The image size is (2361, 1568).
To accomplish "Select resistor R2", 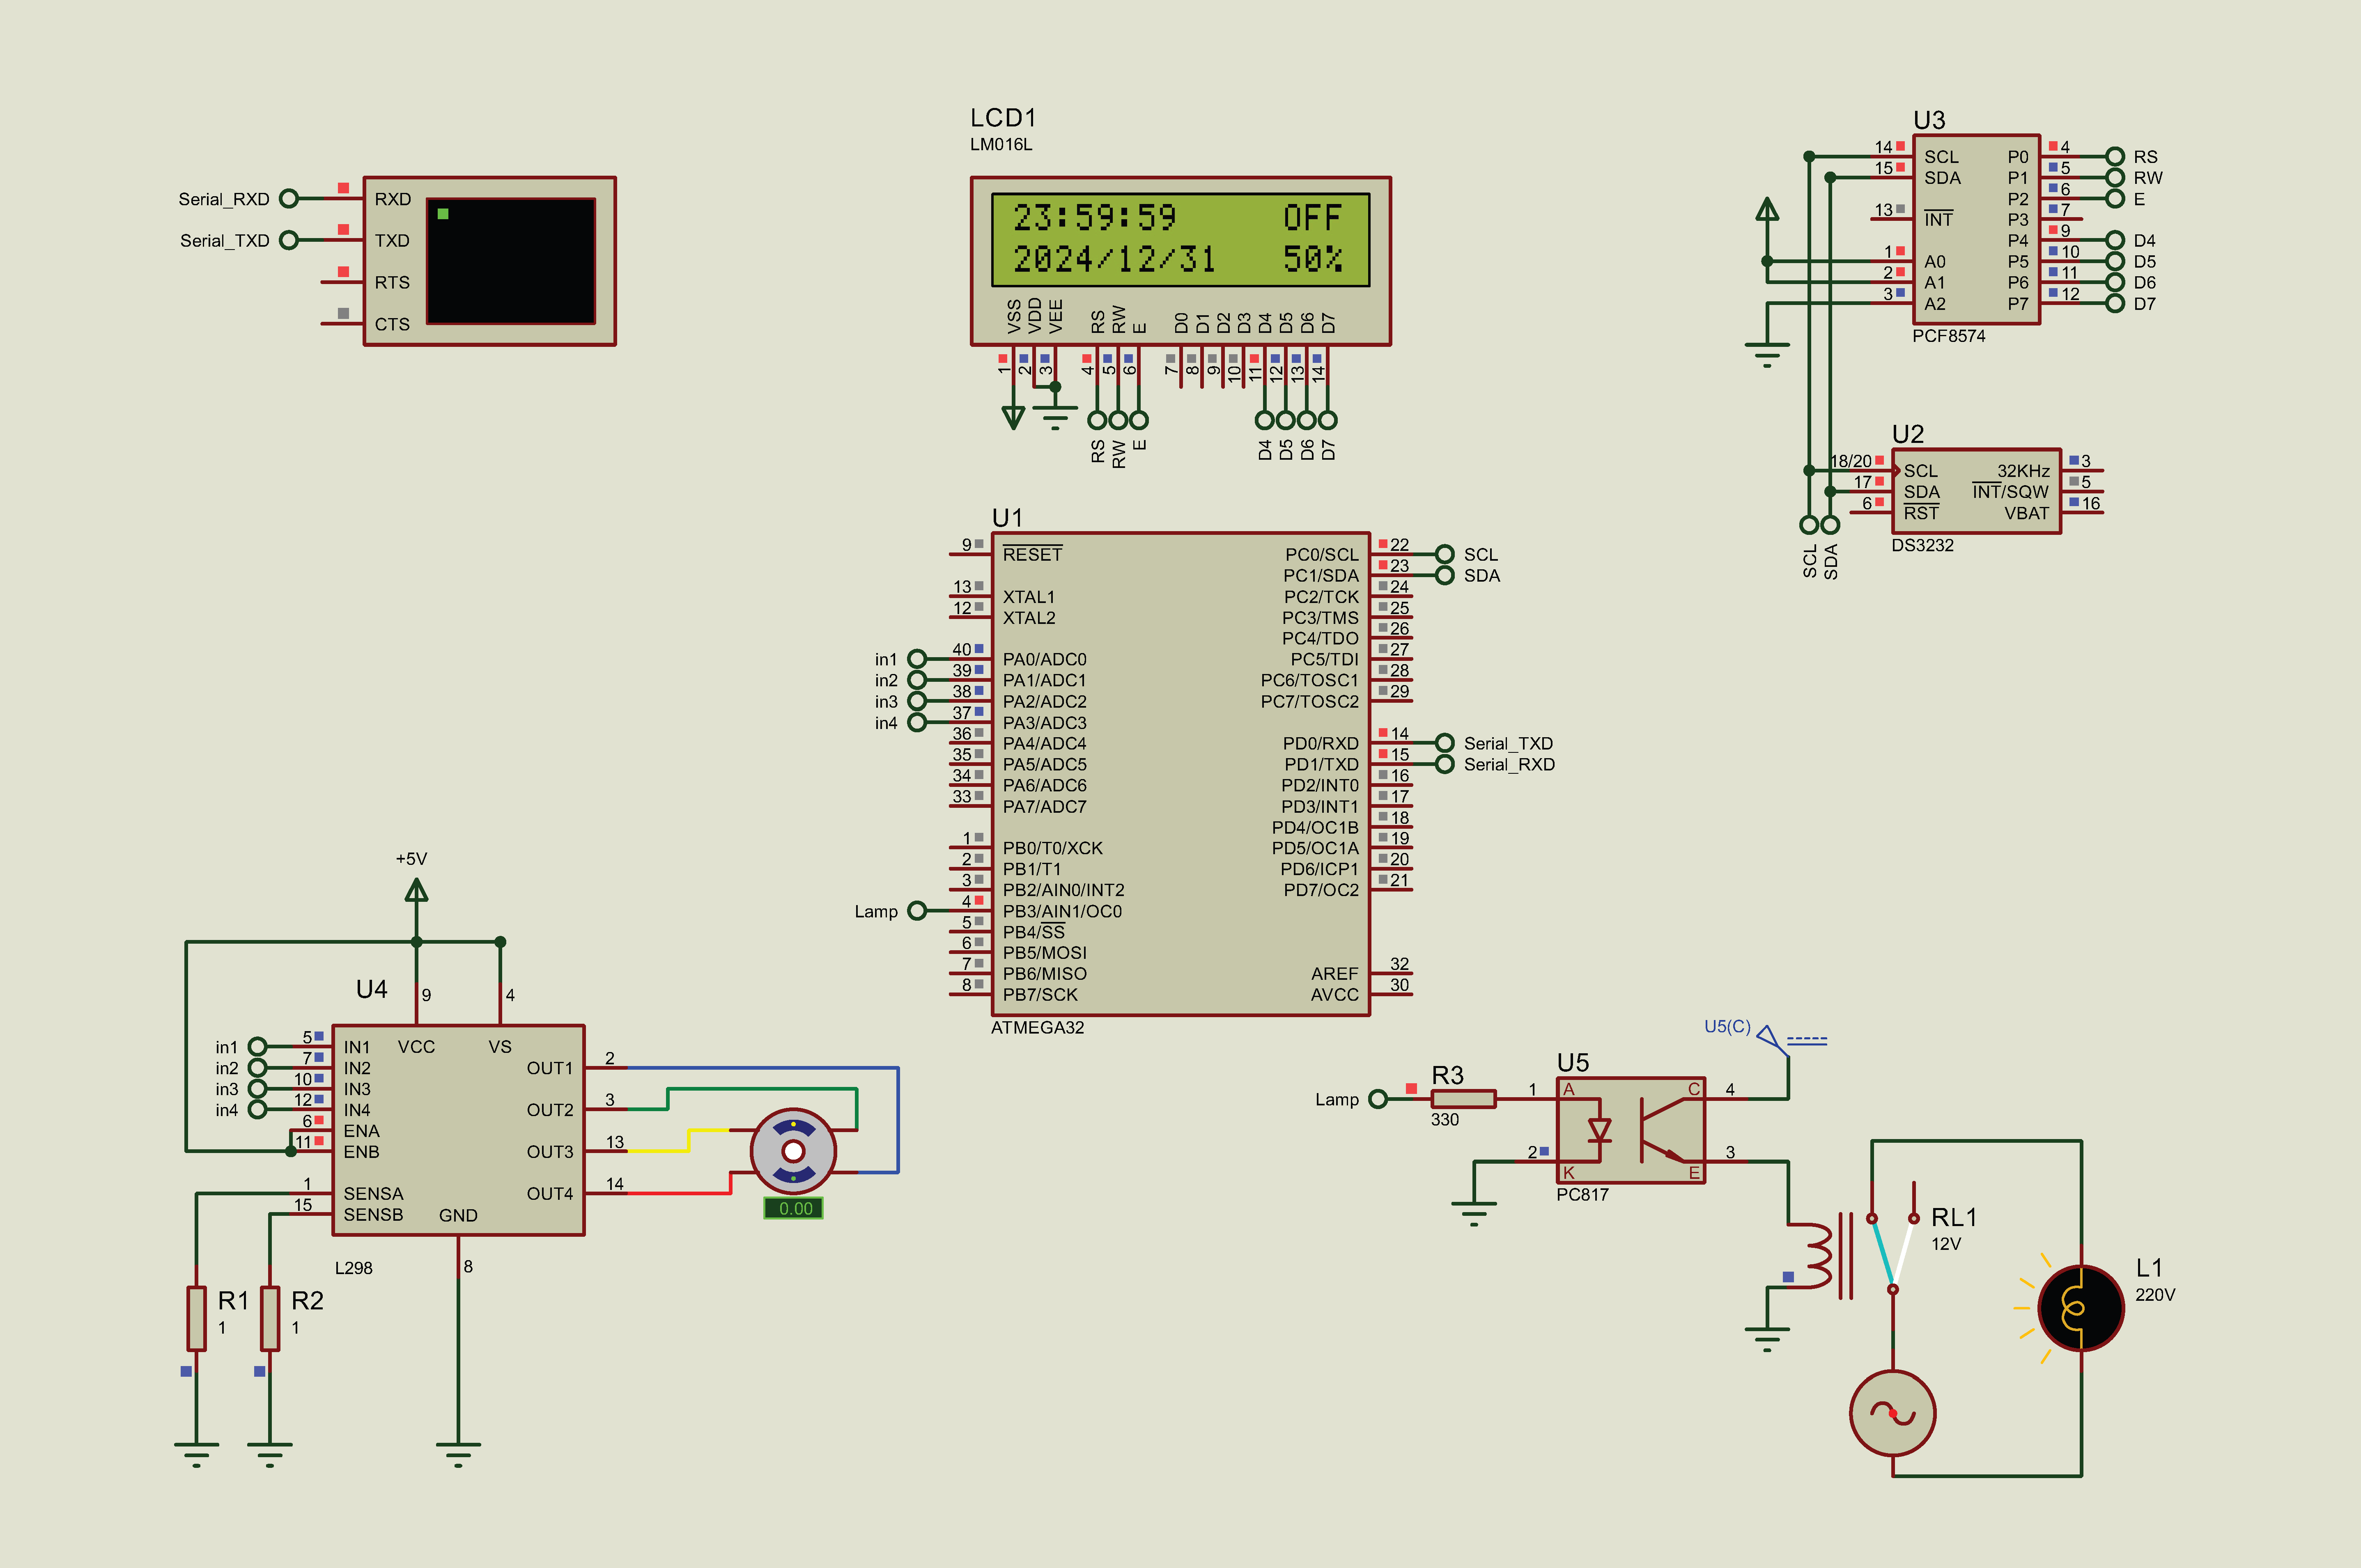I will point(270,1319).
